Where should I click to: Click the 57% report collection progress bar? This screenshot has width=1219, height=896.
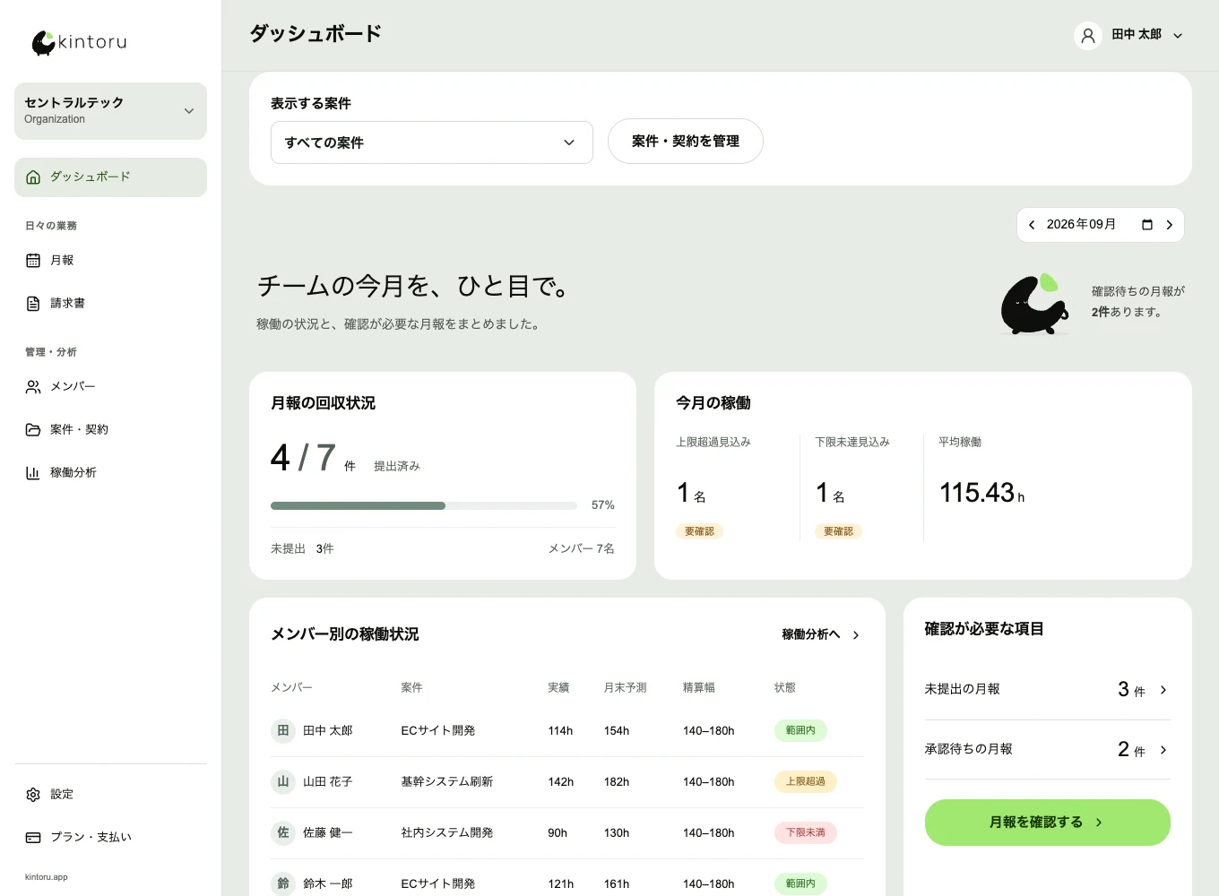[x=424, y=506]
